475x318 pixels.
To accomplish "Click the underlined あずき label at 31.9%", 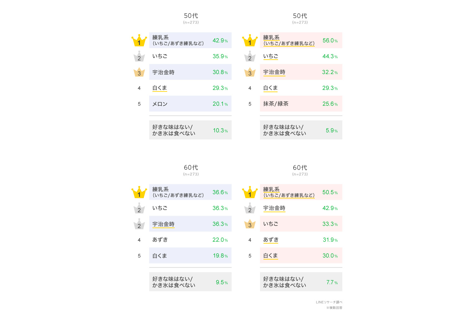I will 271,240.
